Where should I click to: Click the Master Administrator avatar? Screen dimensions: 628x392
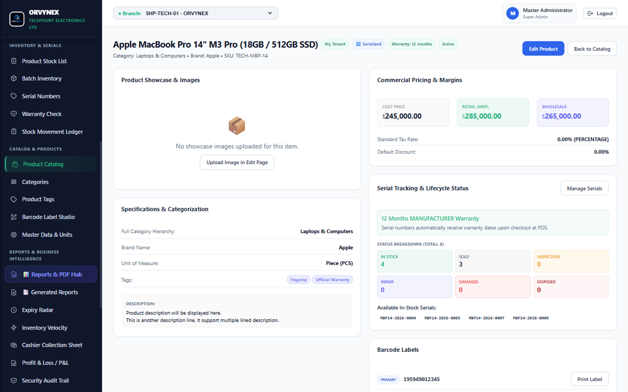click(x=513, y=13)
